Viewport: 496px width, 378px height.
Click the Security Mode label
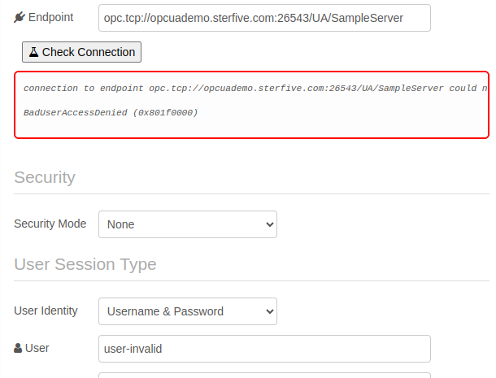pos(50,224)
